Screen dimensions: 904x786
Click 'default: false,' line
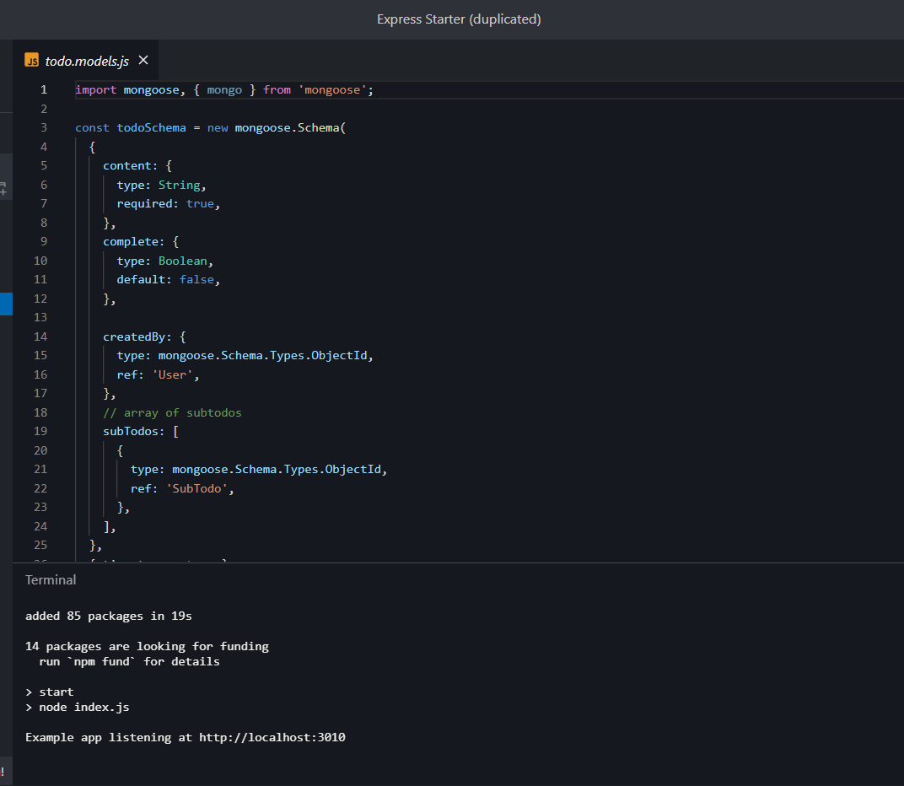point(169,280)
